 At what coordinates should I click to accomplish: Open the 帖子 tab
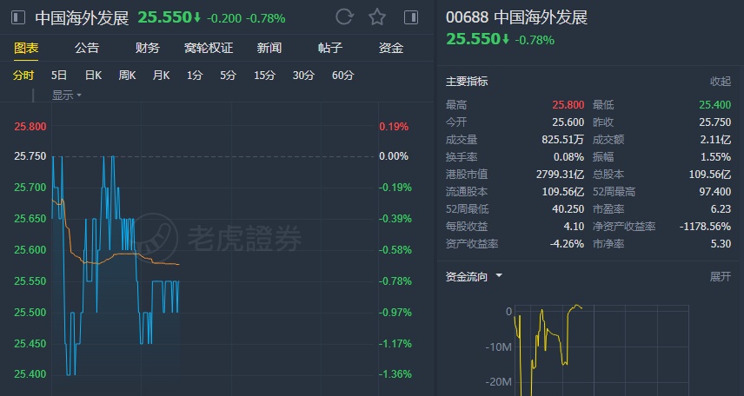point(330,48)
